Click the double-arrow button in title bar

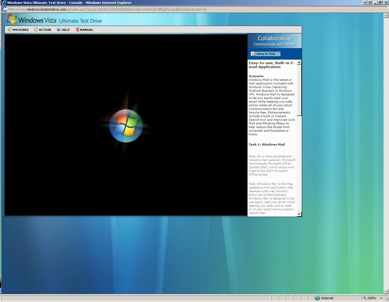365,3
